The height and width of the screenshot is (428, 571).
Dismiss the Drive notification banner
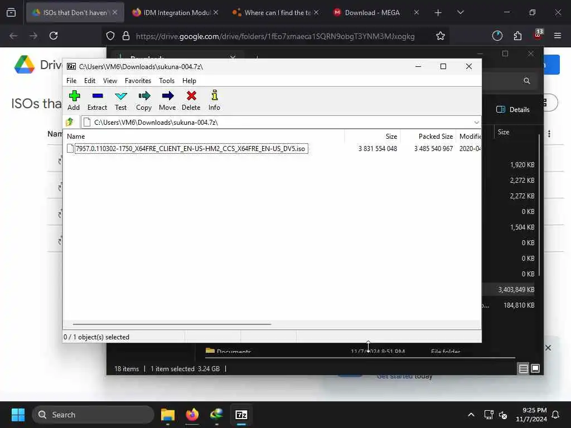click(x=548, y=348)
